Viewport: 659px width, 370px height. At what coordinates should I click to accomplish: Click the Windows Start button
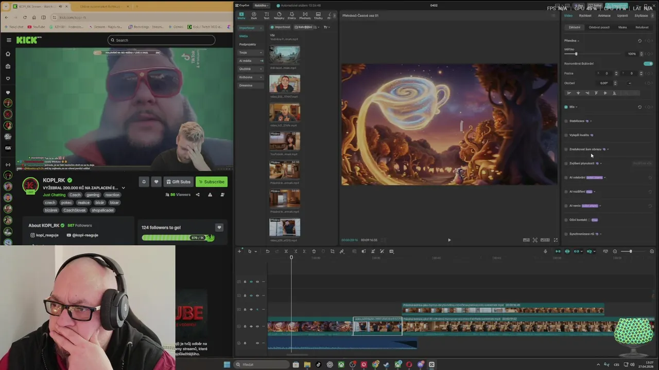(x=227, y=364)
